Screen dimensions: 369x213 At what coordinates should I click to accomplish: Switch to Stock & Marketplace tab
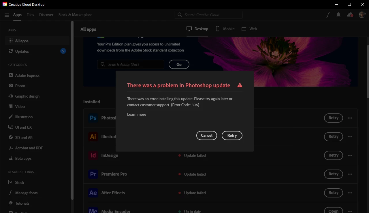click(x=75, y=15)
